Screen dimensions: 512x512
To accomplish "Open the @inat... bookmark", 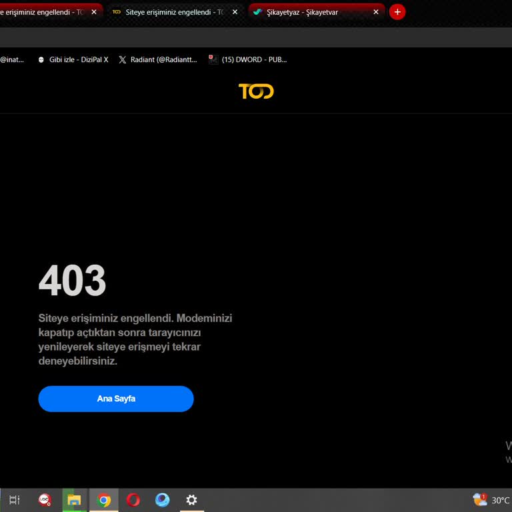I will pyautogui.click(x=12, y=60).
